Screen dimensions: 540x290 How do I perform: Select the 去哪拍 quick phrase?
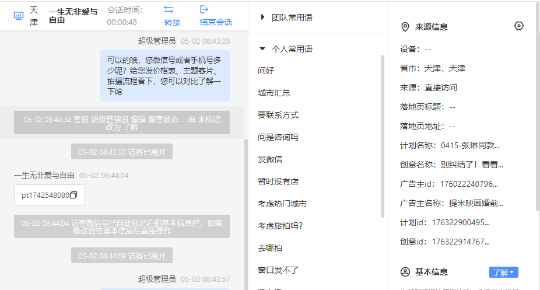point(270,248)
